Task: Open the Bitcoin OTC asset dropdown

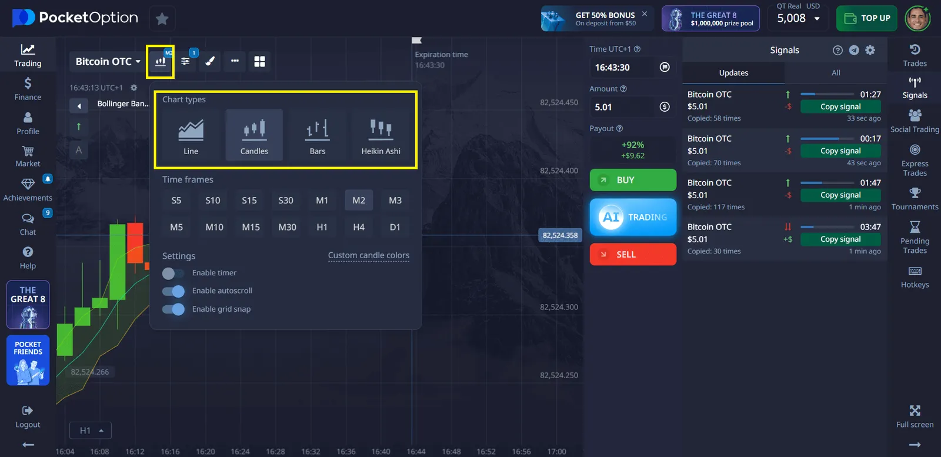Action: 108,61
